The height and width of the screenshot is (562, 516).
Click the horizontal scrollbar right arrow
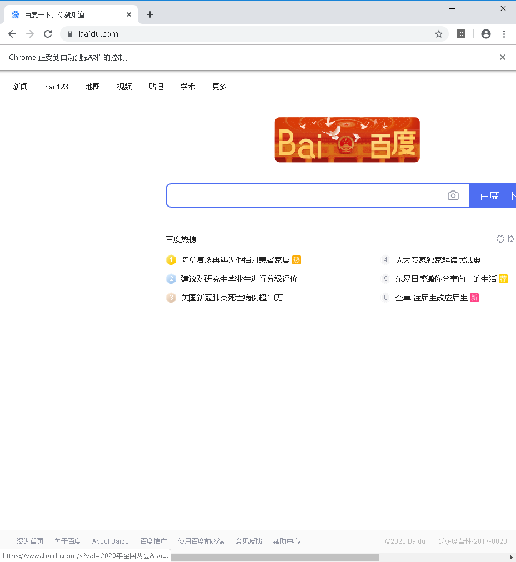click(512, 557)
